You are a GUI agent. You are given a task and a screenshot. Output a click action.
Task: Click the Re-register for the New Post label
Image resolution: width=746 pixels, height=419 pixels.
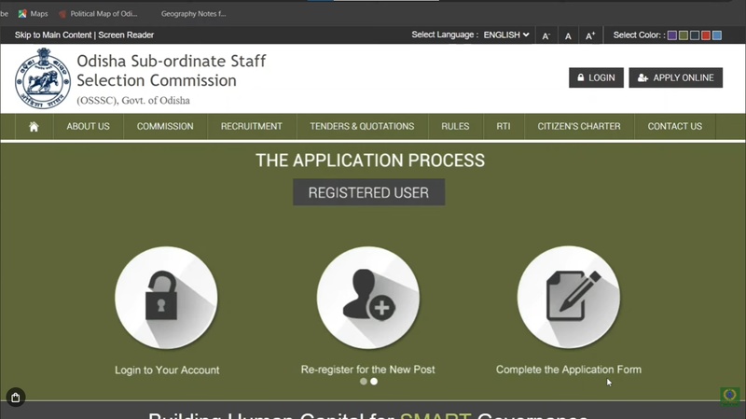point(367,370)
